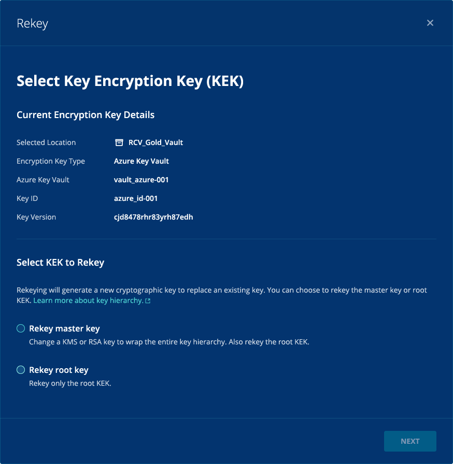Click the vault archive icon beside RCV_Gold_Vault
This screenshot has height=464, width=453.
tap(119, 142)
